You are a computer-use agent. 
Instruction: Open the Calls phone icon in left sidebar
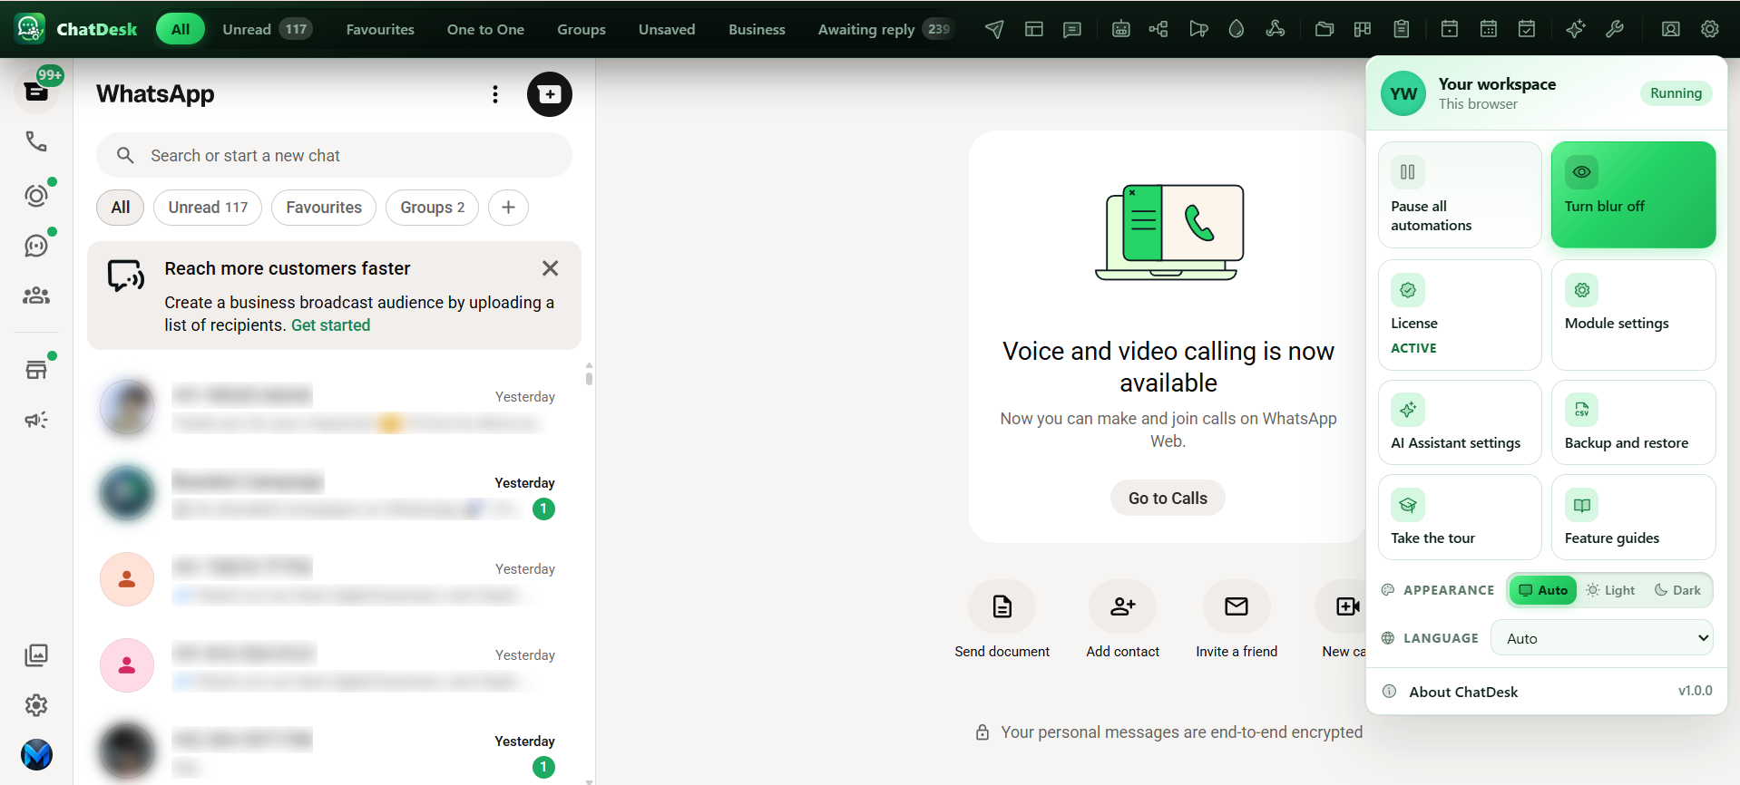[36, 141]
